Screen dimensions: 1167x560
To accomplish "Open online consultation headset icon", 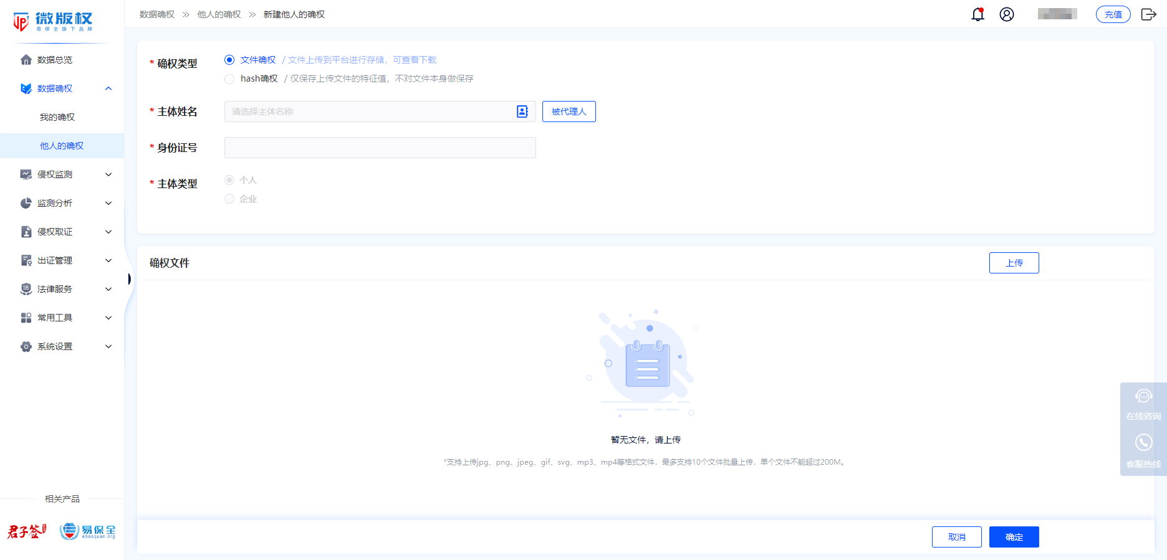I will [1143, 397].
